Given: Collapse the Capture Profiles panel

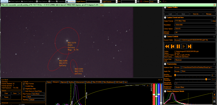Looking at the screenshot, I should tap(165, 7).
